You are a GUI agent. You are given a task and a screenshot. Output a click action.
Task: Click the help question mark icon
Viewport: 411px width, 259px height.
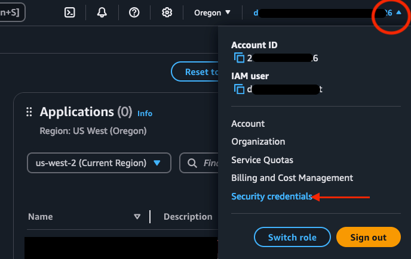[134, 13]
